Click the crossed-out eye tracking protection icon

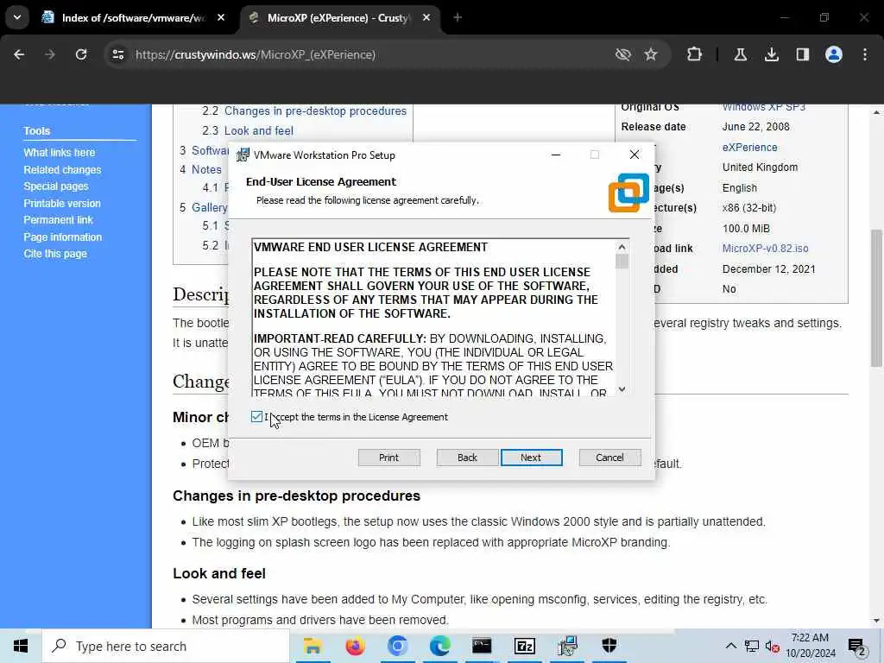pyautogui.click(x=623, y=54)
